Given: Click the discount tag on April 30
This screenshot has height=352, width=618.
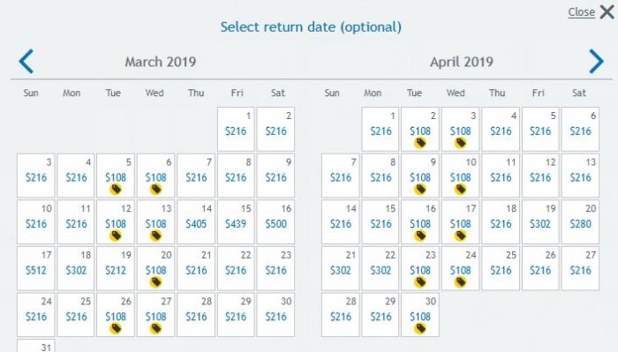Looking at the screenshot, I should [x=420, y=329].
